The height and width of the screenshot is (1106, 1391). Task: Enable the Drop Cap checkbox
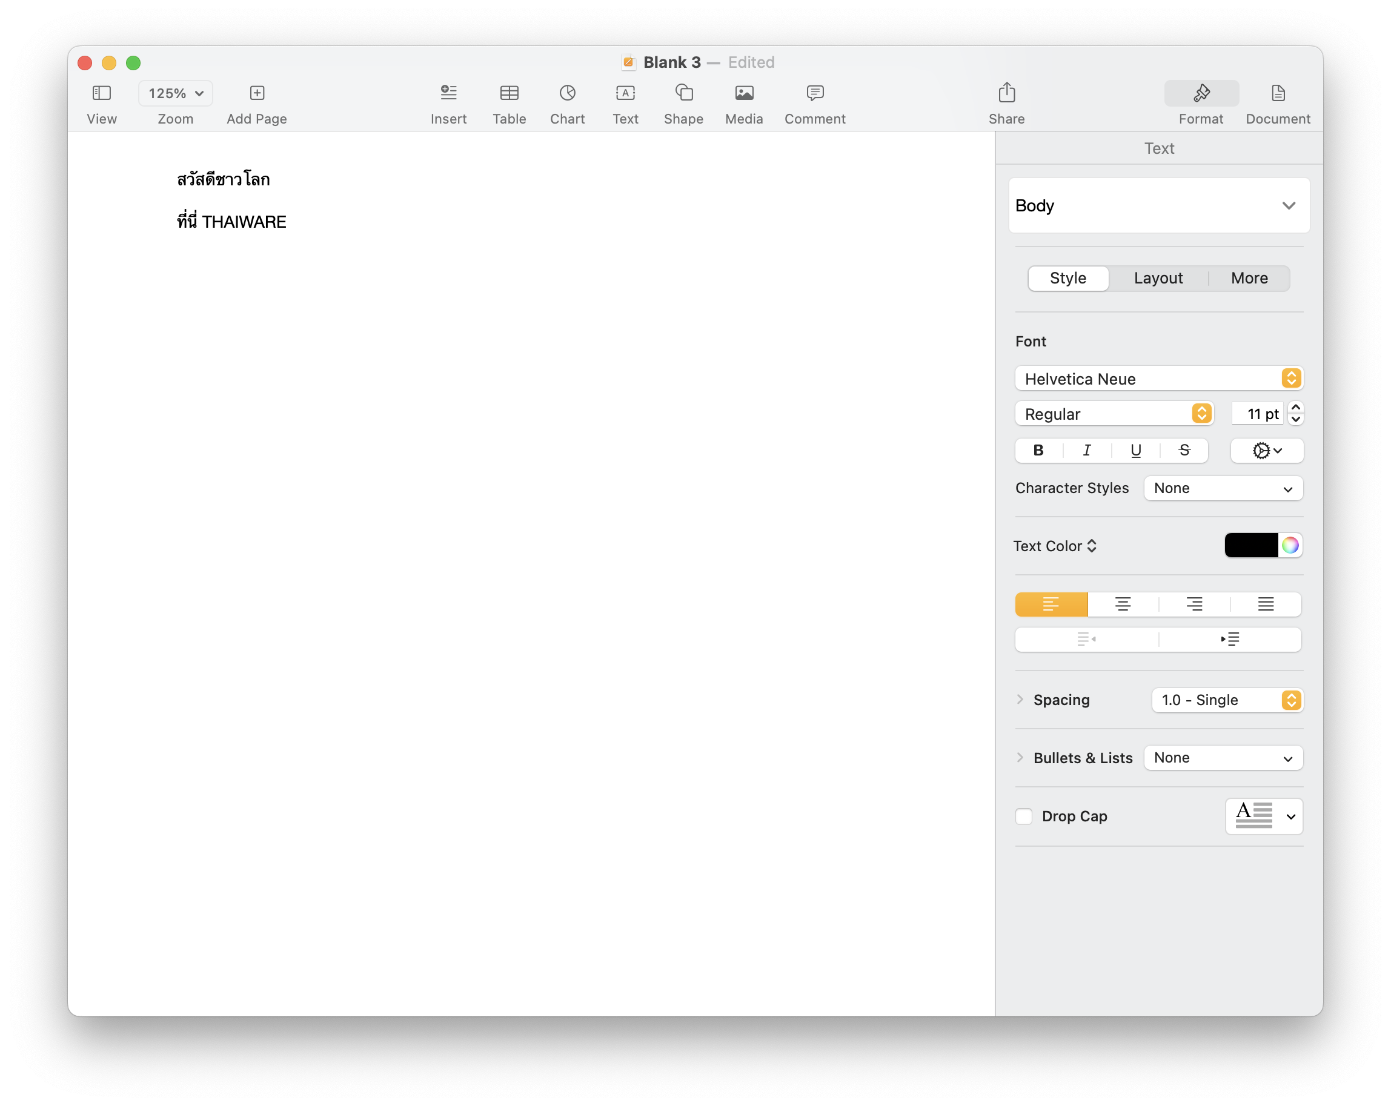[x=1024, y=816]
